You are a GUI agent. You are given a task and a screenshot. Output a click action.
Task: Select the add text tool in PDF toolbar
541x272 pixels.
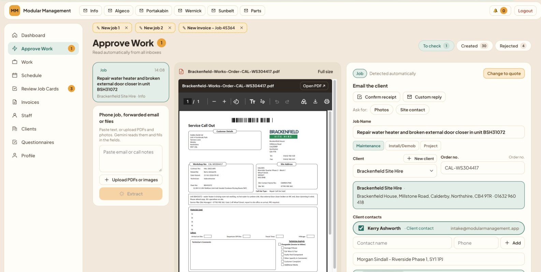click(x=252, y=101)
